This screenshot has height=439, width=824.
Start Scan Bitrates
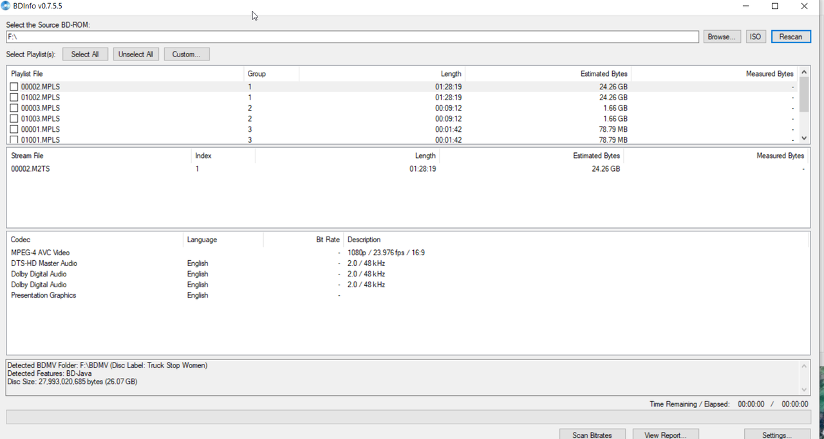(x=592, y=435)
